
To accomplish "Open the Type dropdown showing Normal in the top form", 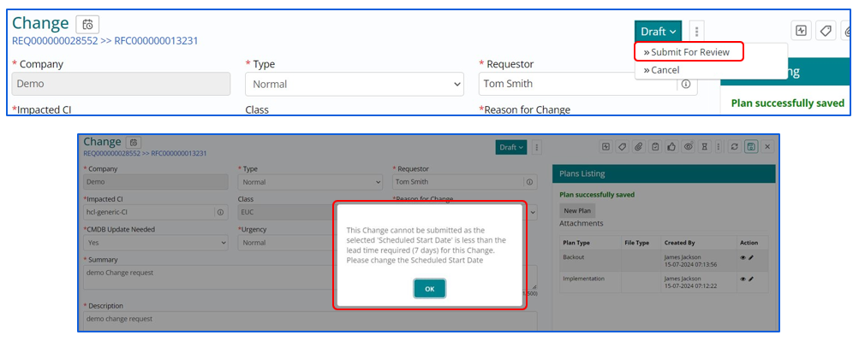I will pyautogui.click(x=355, y=84).
